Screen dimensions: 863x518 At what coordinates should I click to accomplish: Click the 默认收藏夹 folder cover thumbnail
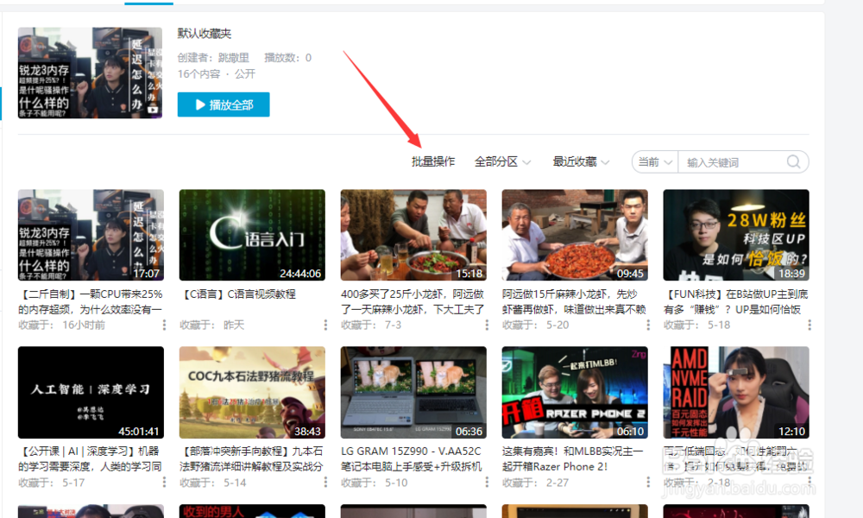pos(90,73)
